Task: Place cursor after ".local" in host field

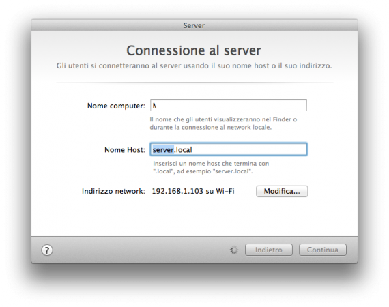Action: (x=192, y=150)
